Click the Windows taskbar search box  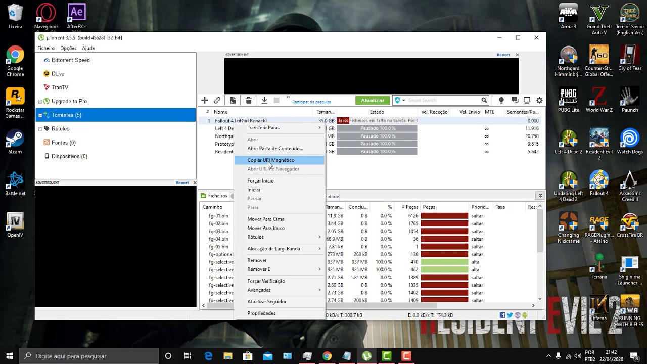(x=90, y=356)
